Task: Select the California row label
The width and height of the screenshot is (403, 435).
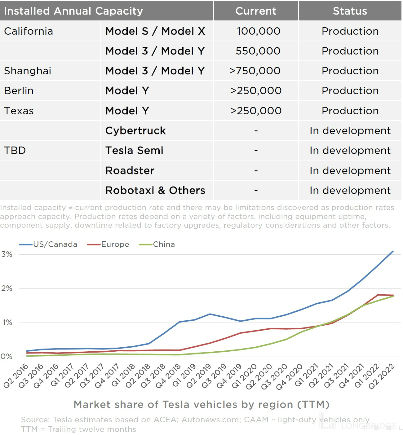Action: [29, 31]
